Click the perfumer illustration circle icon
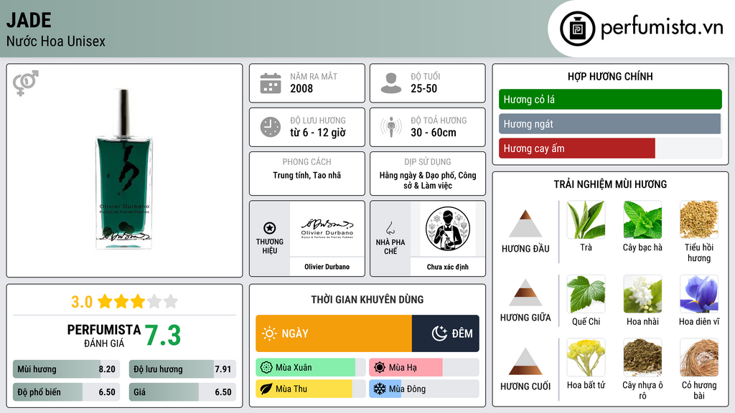Viewport: 735px width, 413px height. [x=448, y=229]
